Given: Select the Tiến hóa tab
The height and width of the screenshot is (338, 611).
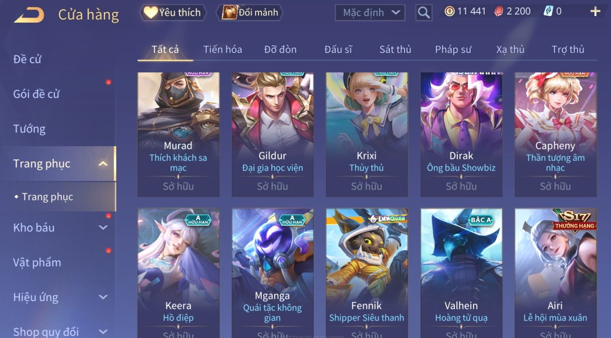Looking at the screenshot, I should click(x=223, y=49).
